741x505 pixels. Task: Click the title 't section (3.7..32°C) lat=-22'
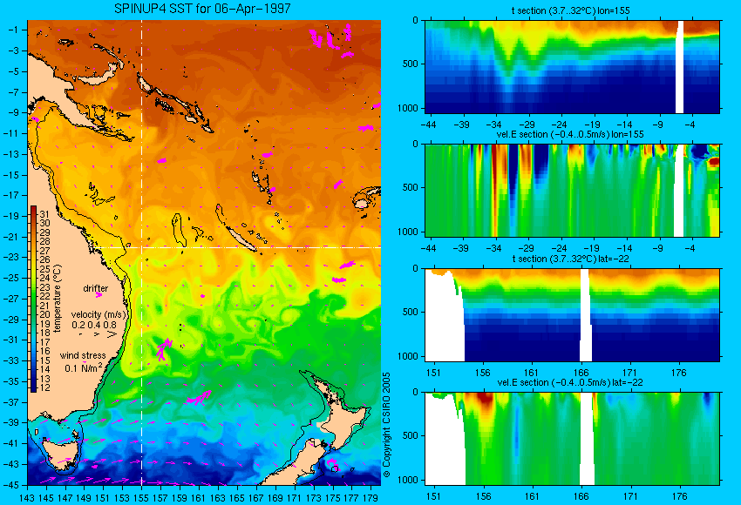(571, 259)
